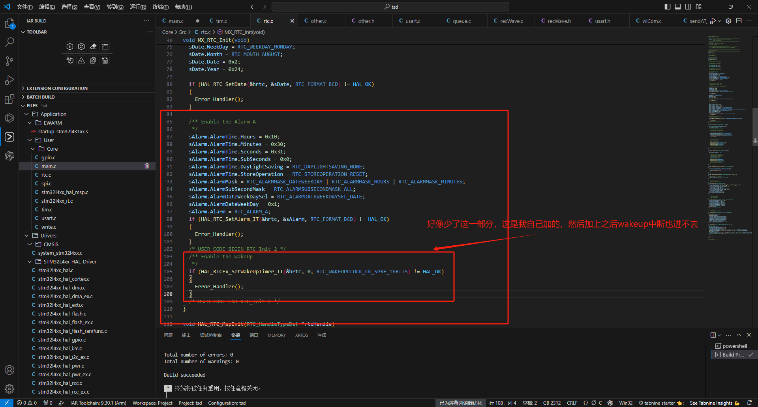
Task: Click the command center search box
Action: pyautogui.click(x=390, y=7)
